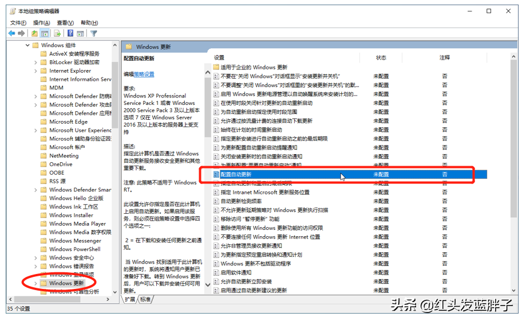Collapse the Windows 组件 tree node
The height and width of the screenshot is (321, 522).
(x=27, y=45)
